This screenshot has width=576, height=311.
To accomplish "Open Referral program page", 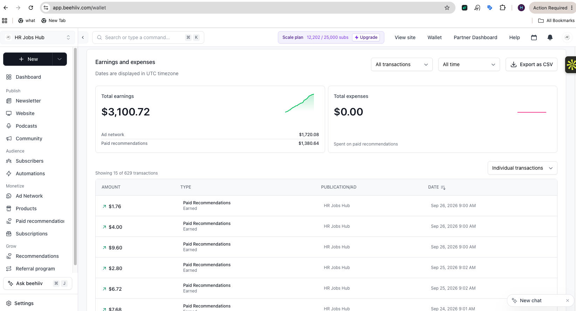I will pos(30,269).
